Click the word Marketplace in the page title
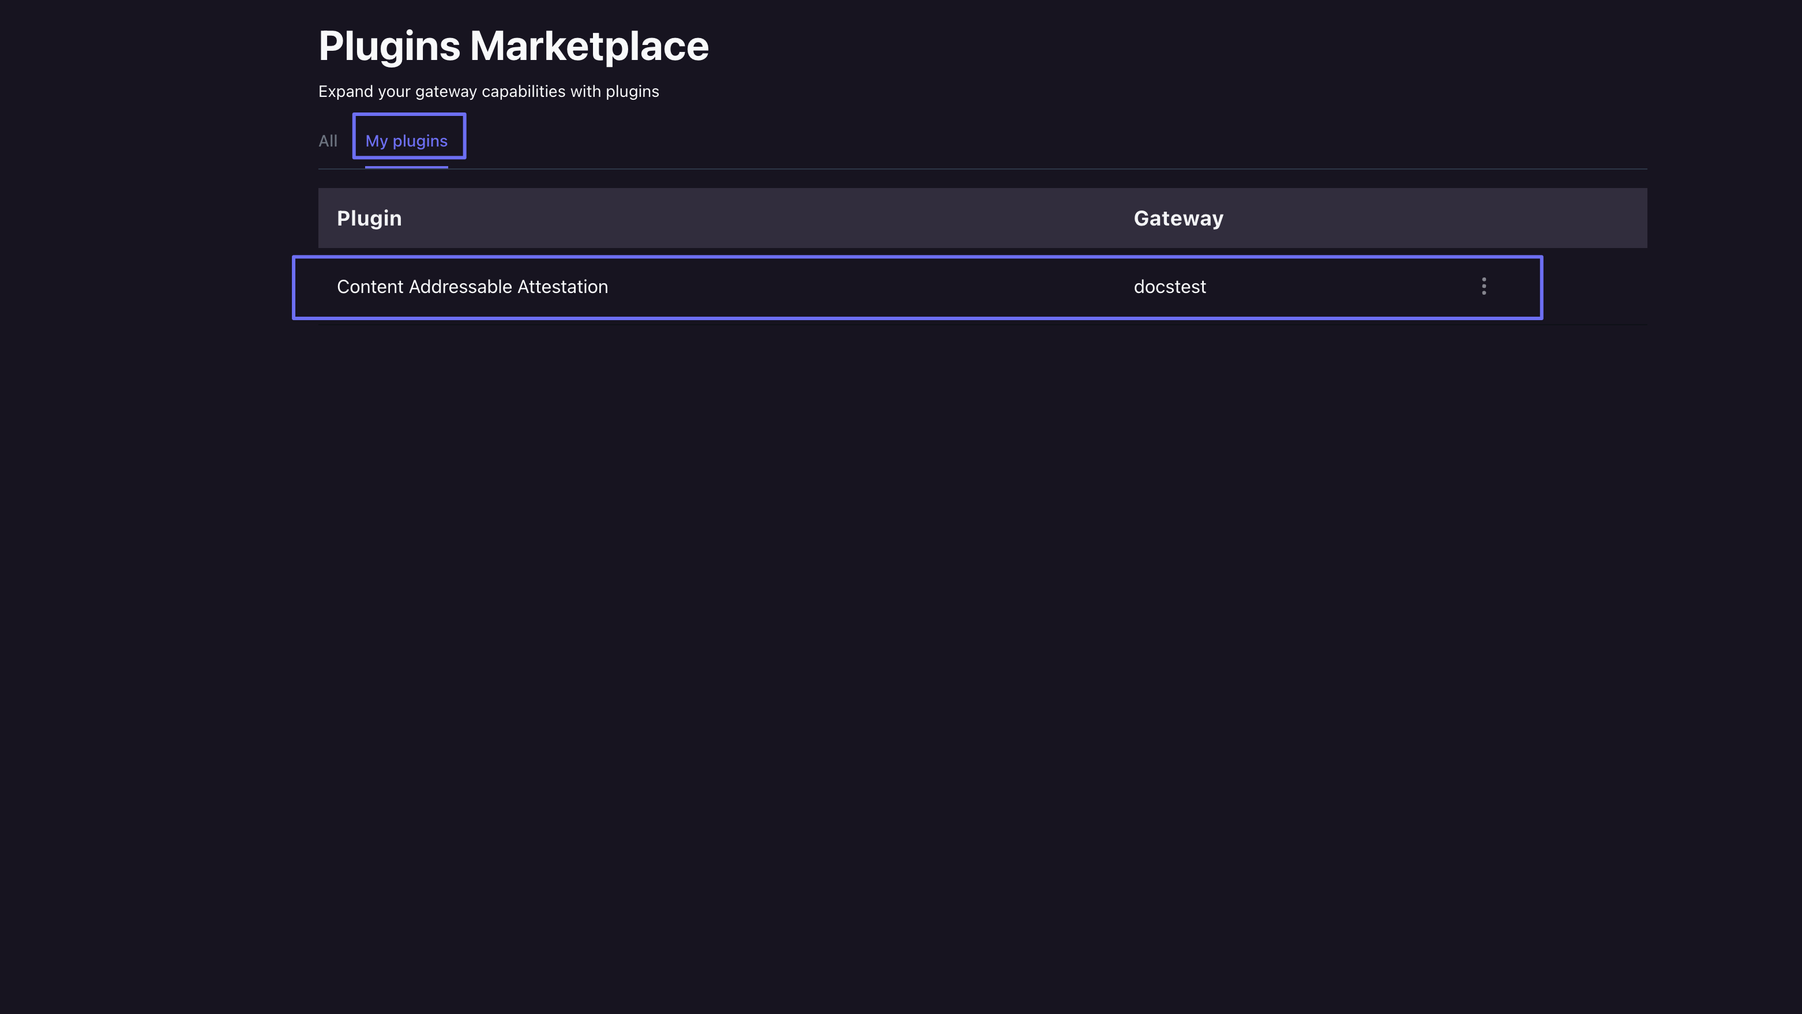1802x1014 pixels. click(x=589, y=46)
